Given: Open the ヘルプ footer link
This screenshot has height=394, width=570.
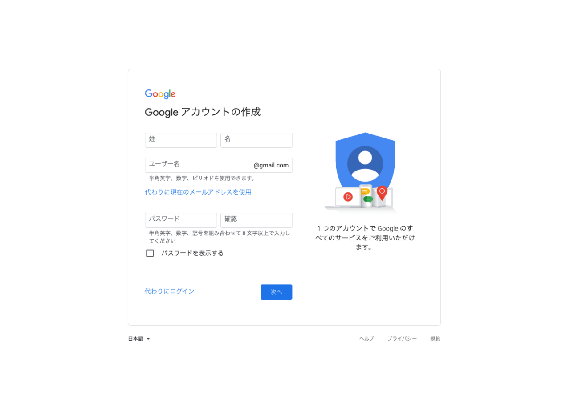Looking at the screenshot, I should pos(367,339).
